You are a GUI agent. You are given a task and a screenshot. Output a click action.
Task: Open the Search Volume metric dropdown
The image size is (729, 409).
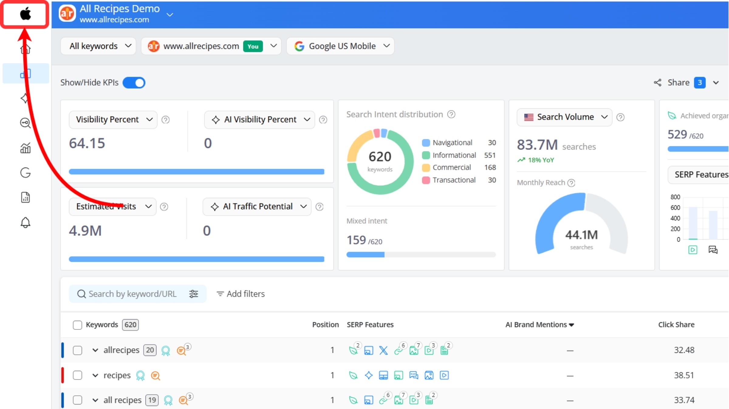tap(564, 117)
